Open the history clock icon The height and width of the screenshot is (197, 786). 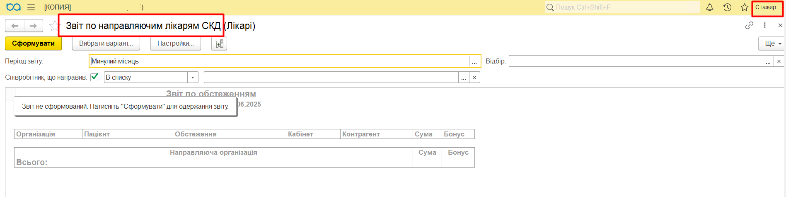(727, 7)
